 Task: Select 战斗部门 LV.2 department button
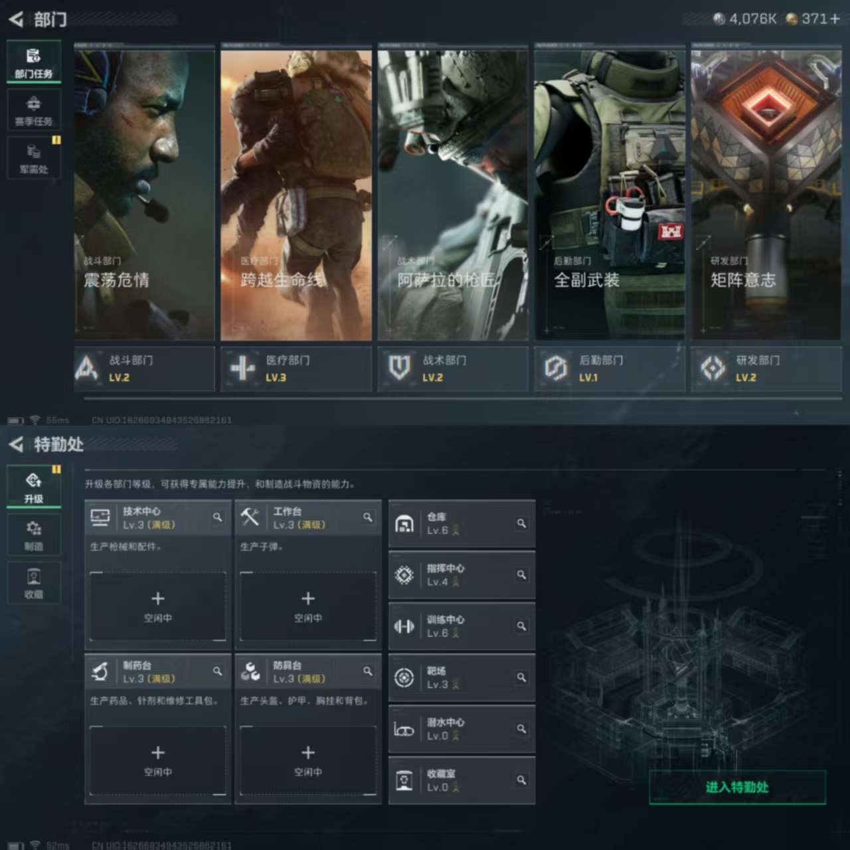pos(144,369)
